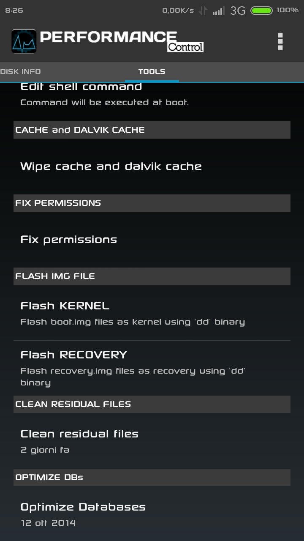The height and width of the screenshot is (541, 304).
Task: Tap the battery icon in status bar
Action: pos(262,11)
